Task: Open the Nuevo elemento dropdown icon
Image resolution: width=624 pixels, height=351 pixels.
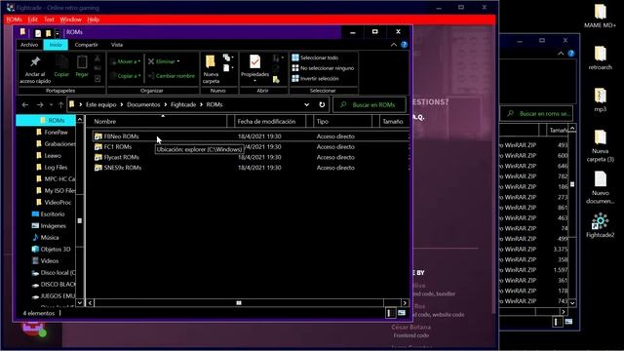Action: pos(228,58)
